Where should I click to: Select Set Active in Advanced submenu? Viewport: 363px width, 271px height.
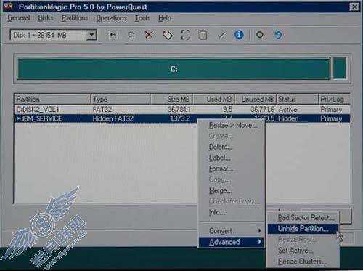(295, 251)
